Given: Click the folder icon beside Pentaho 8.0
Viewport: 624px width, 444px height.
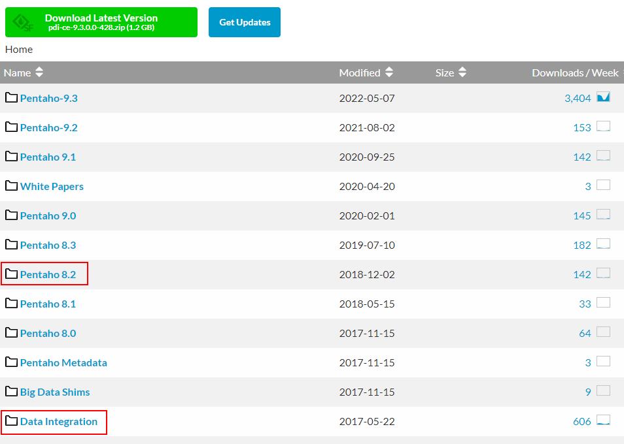Looking at the screenshot, I should pyautogui.click(x=11, y=332).
